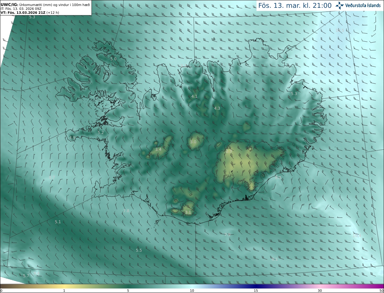
Task: Click the 'VT: Fös. 13.03.2026 21Z (+12 h)' line
Action: (x=30, y=13)
